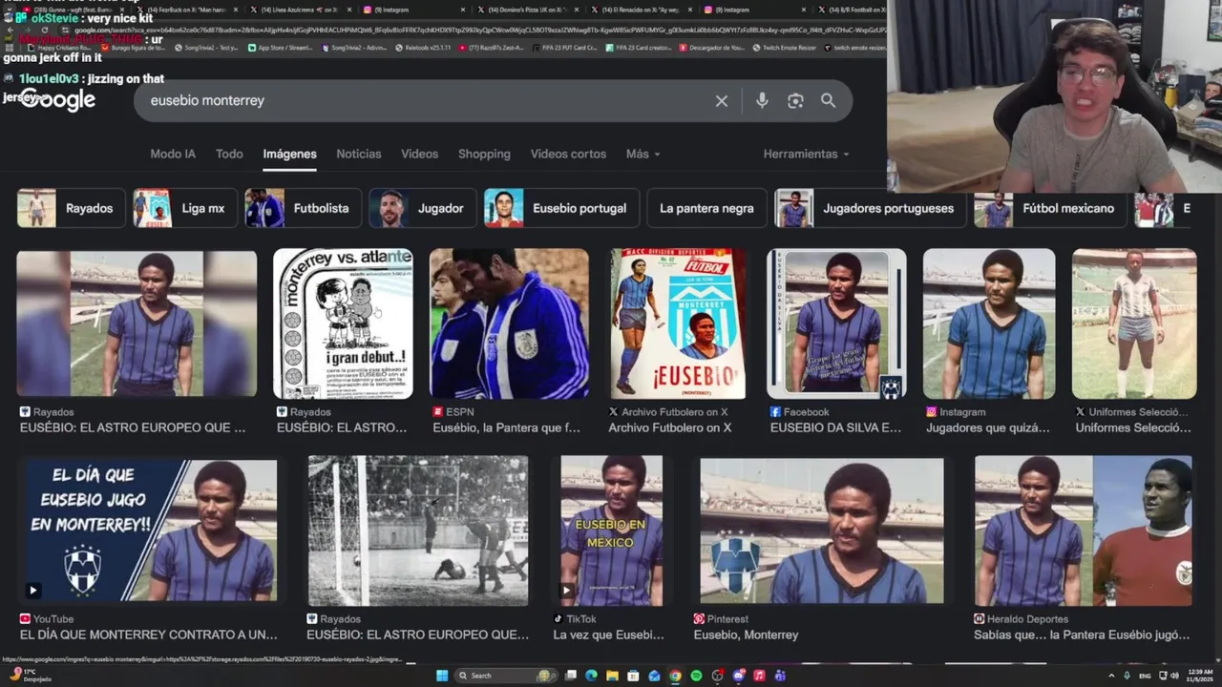Open Spotify from the taskbar
This screenshot has width=1222, height=687.
(696, 676)
